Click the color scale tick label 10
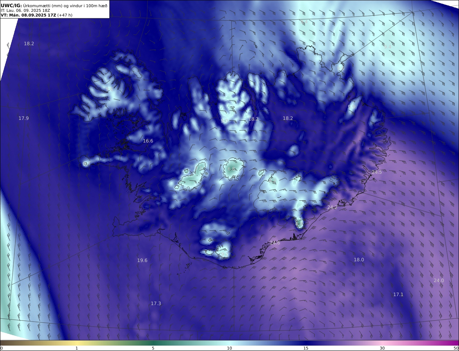Screen dimensions: 459x351 click(229, 348)
